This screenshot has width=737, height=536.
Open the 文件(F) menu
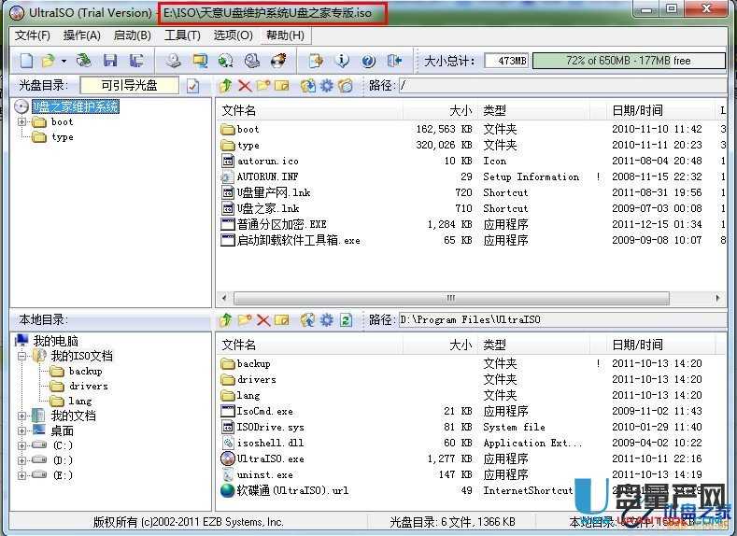coord(32,35)
